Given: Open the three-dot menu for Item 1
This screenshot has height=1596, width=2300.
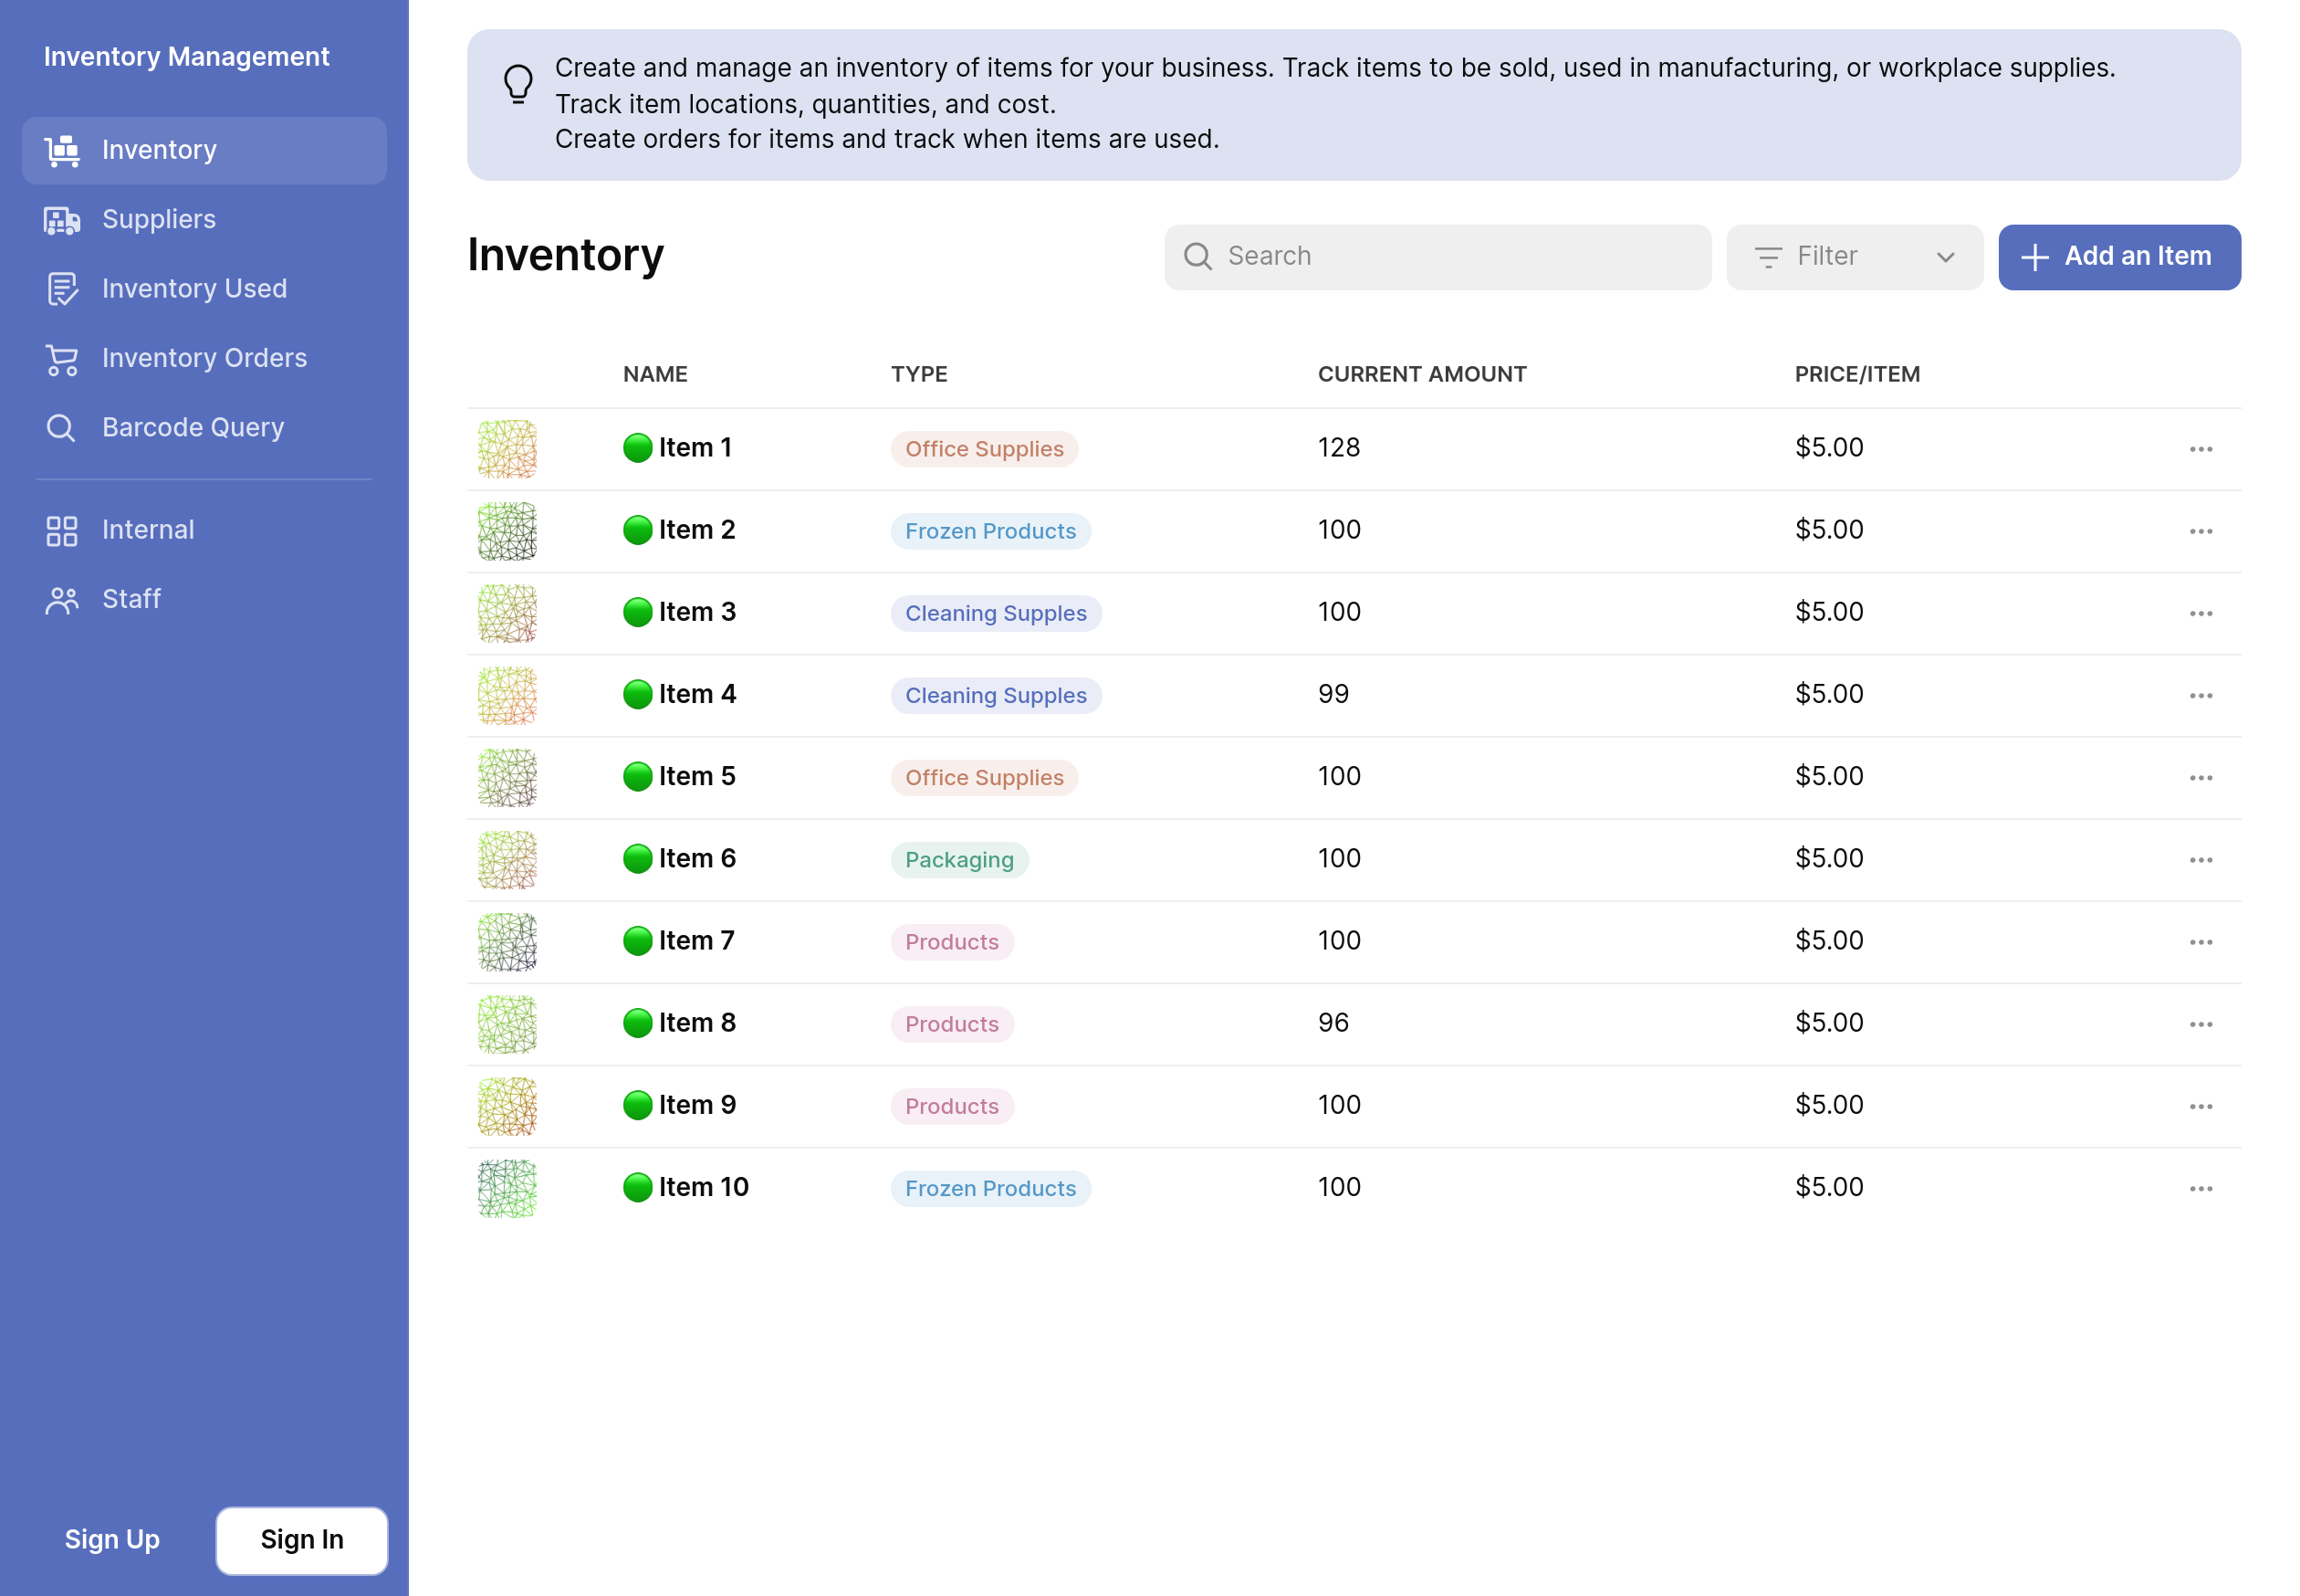Looking at the screenshot, I should 2200,449.
